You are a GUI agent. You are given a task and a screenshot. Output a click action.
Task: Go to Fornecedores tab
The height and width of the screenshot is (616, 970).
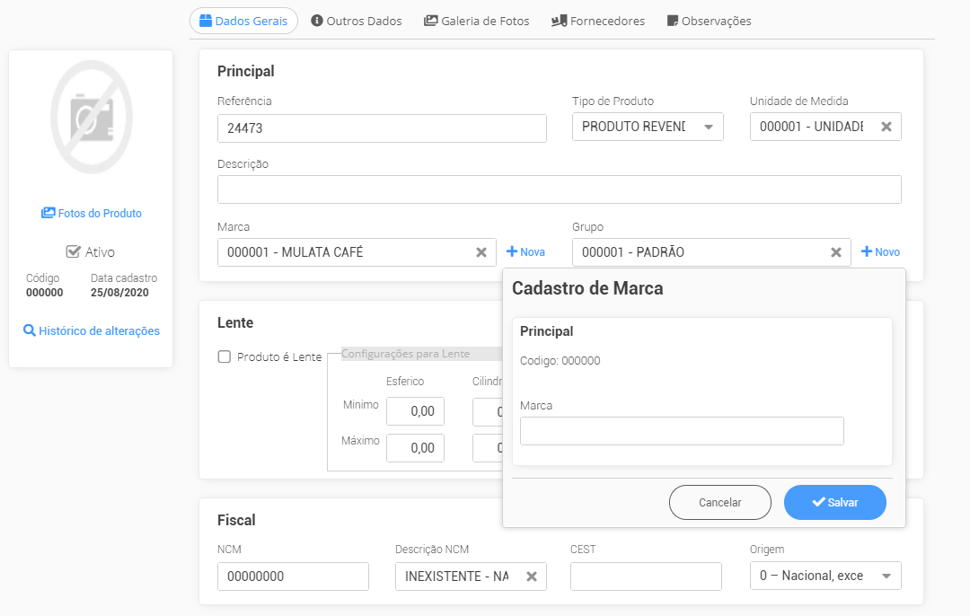click(x=597, y=21)
